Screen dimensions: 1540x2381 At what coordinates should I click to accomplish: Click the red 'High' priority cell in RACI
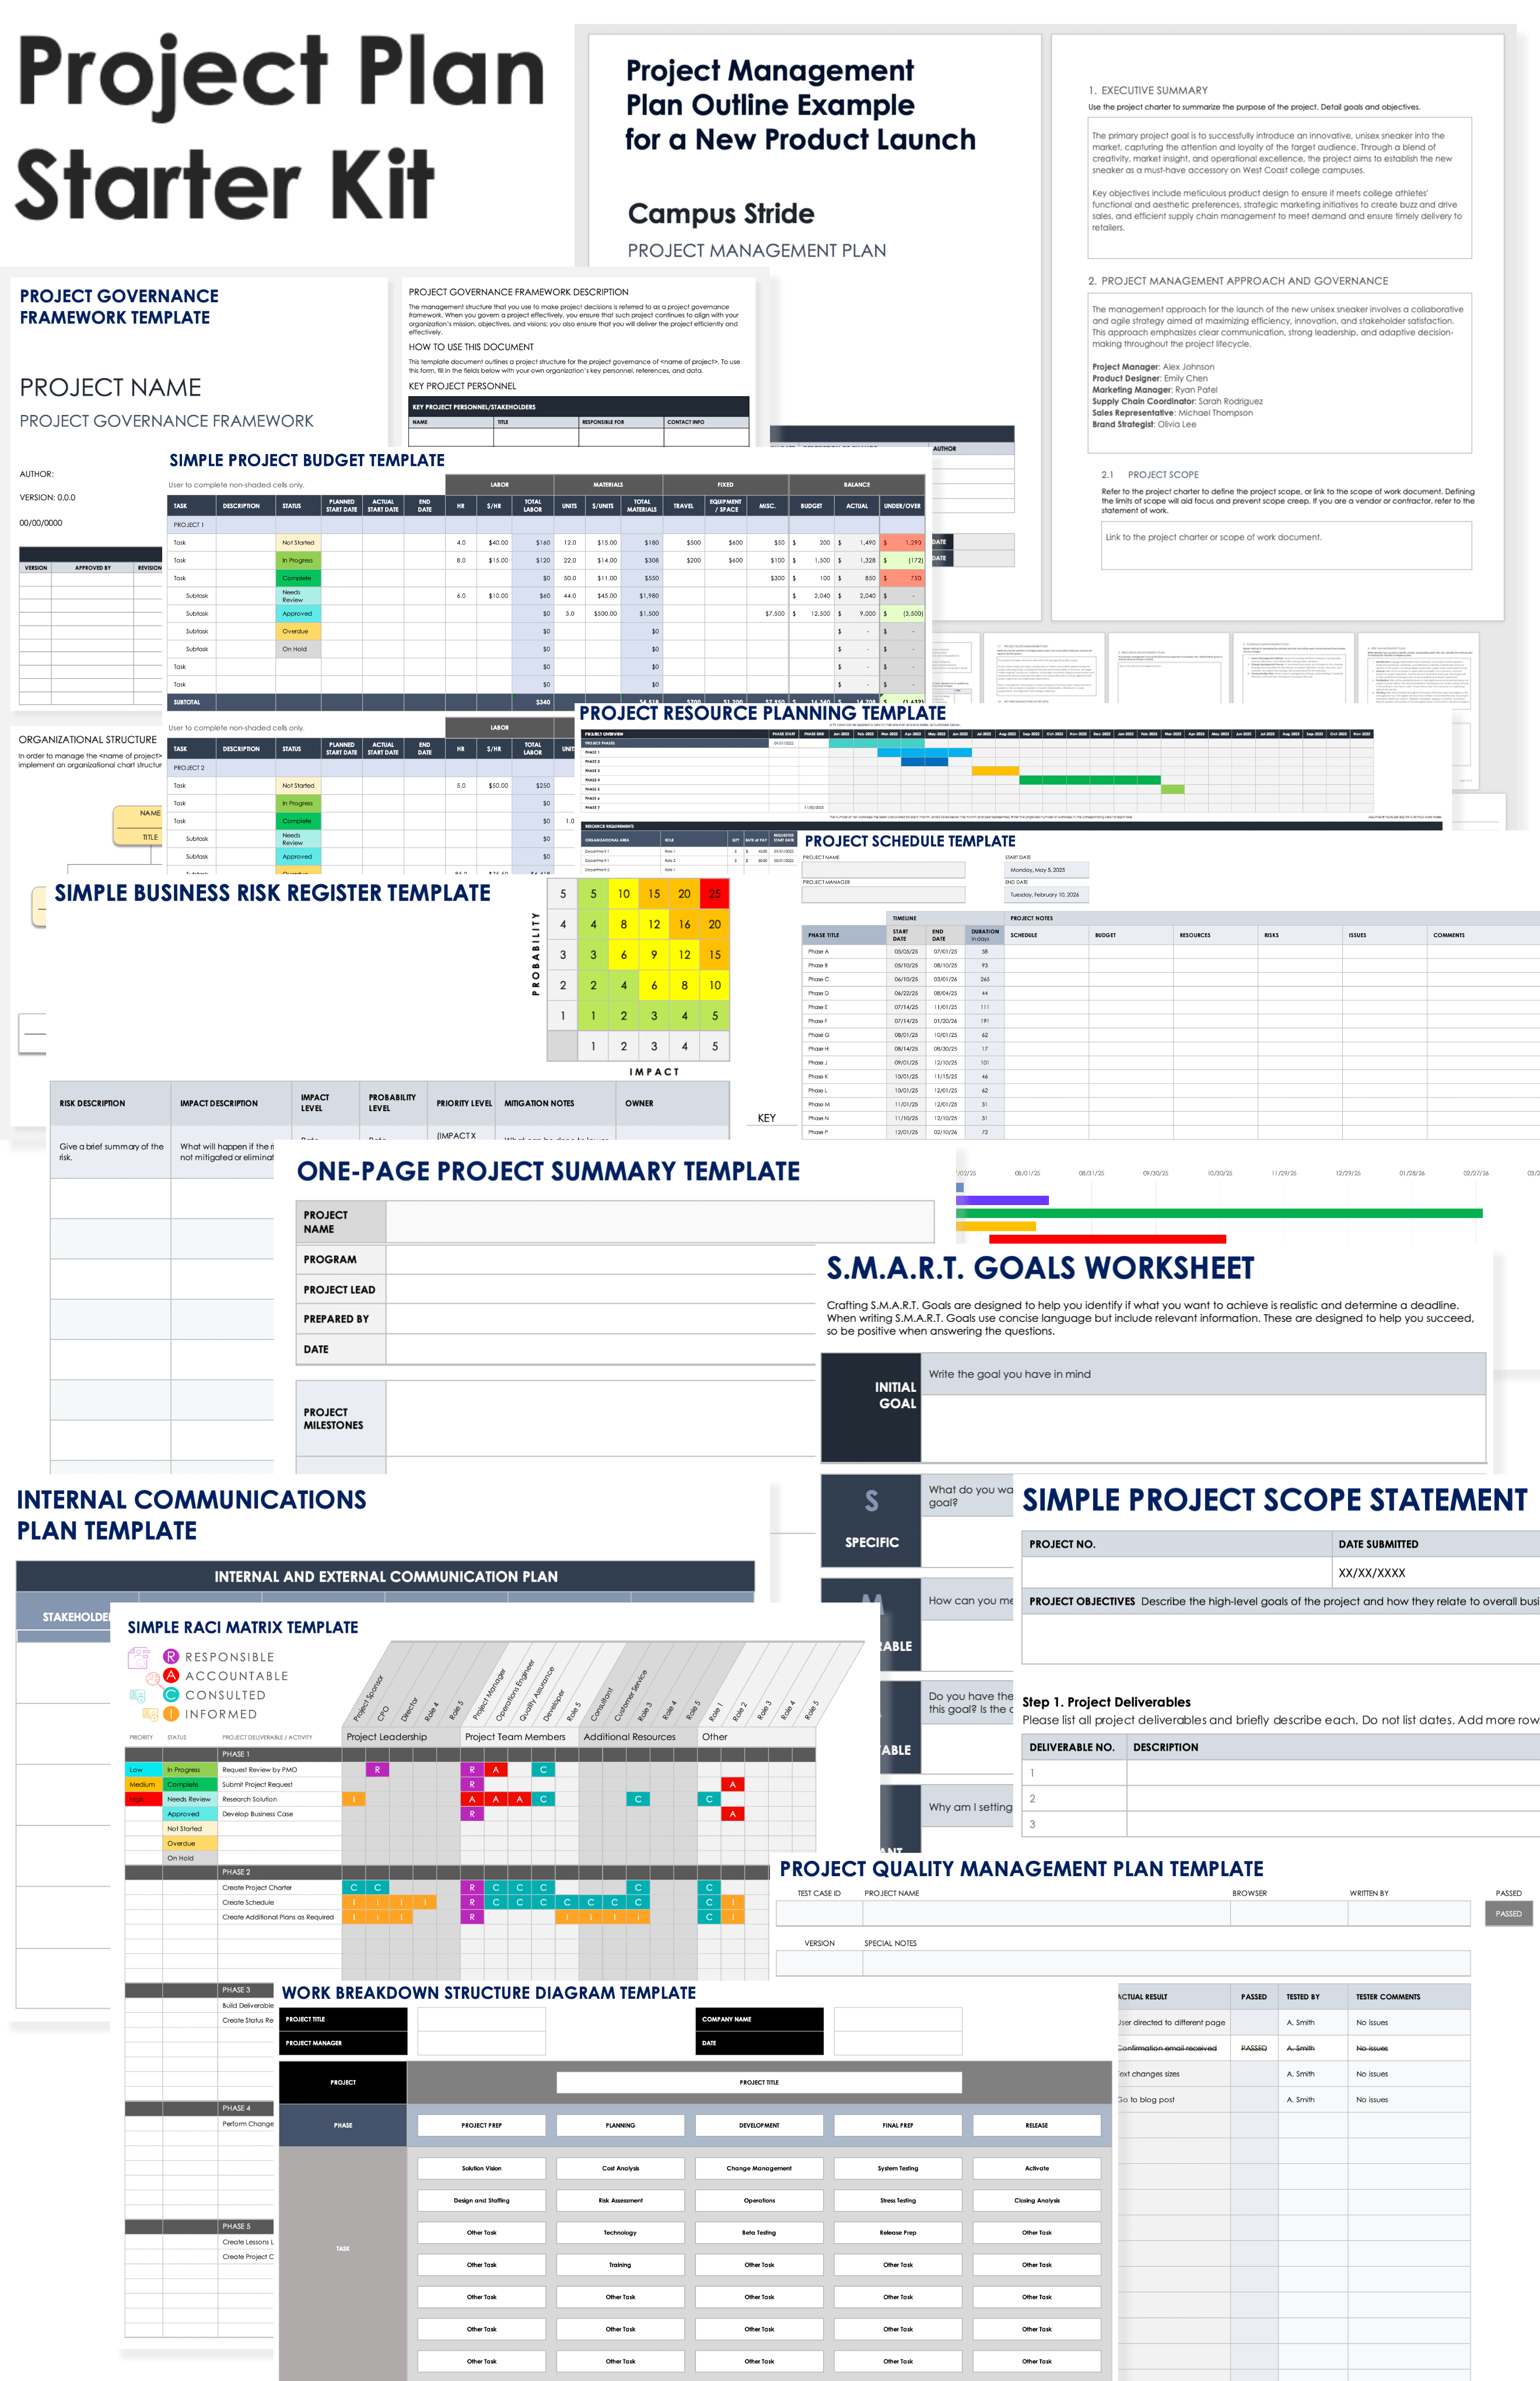pos(143,1799)
